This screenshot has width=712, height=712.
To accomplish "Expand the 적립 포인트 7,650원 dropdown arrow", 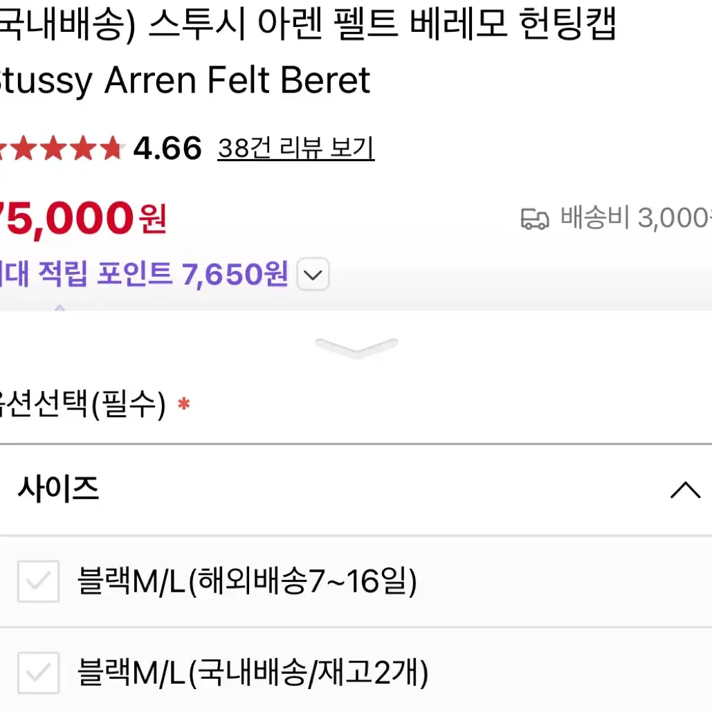I will [x=313, y=274].
